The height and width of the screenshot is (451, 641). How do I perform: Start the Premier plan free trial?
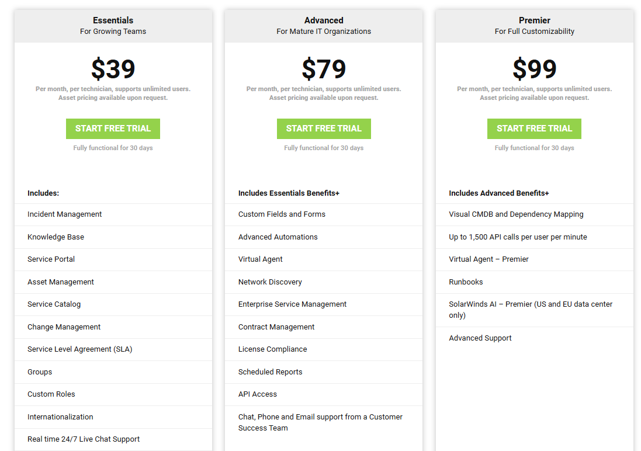click(534, 129)
